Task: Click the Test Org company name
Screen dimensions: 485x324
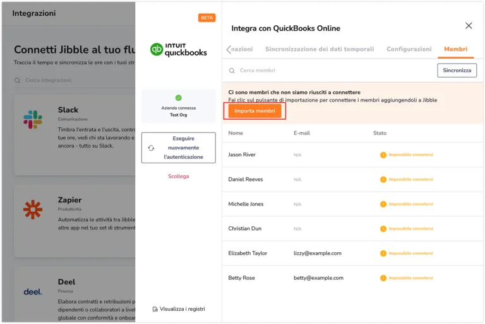Action: [x=179, y=115]
